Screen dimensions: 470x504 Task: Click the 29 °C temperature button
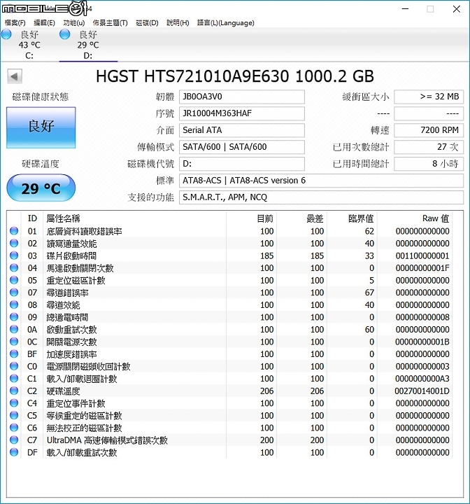coord(41,188)
